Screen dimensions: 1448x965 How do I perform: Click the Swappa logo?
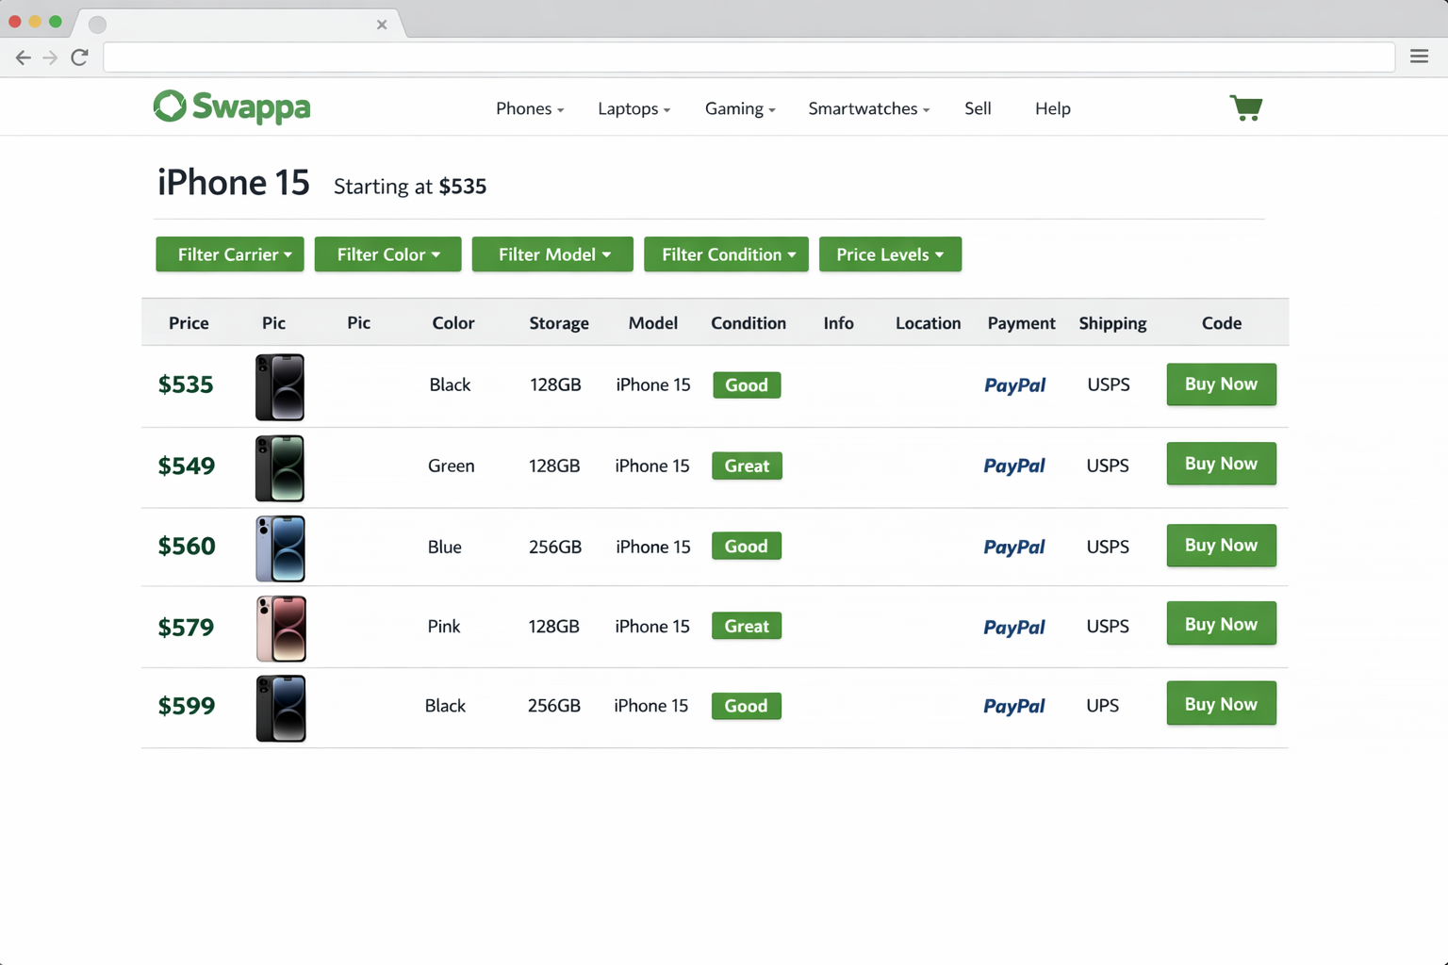point(232,107)
